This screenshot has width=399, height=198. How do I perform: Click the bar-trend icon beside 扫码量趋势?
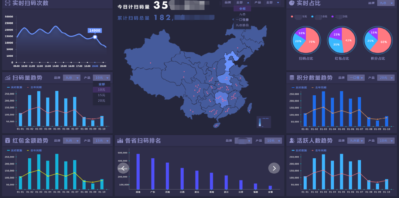click(x=8, y=78)
